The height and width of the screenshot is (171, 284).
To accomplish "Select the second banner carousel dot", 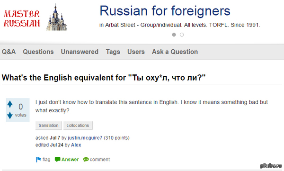I will tap(182, 35).
